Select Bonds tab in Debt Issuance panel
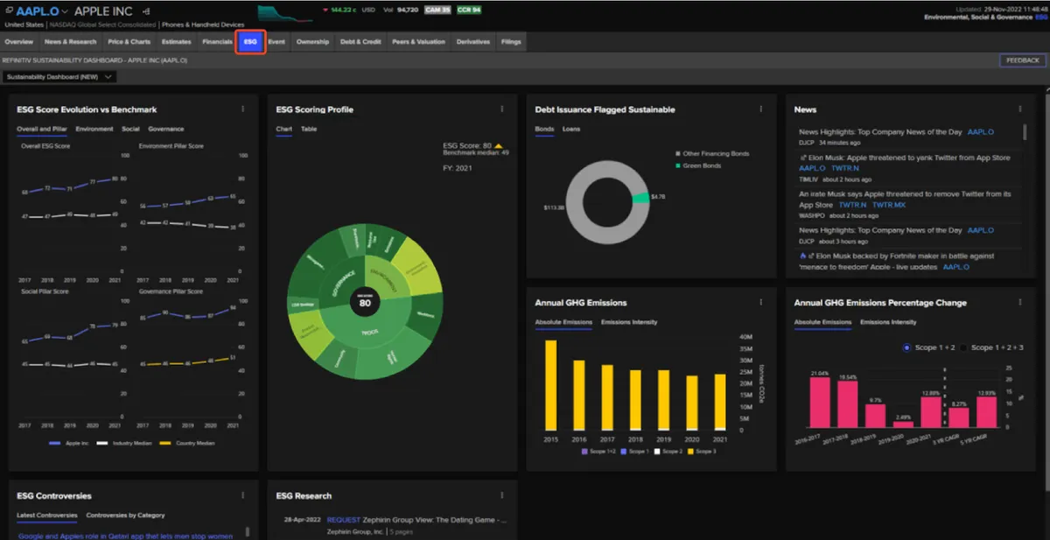This screenshot has height=540, width=1050. click(545, 129)
